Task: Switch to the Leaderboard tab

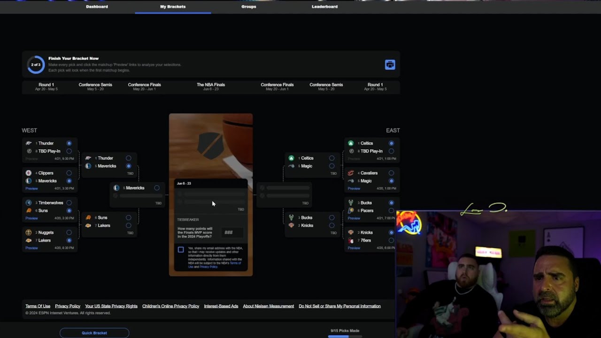Action: (324, 7)
